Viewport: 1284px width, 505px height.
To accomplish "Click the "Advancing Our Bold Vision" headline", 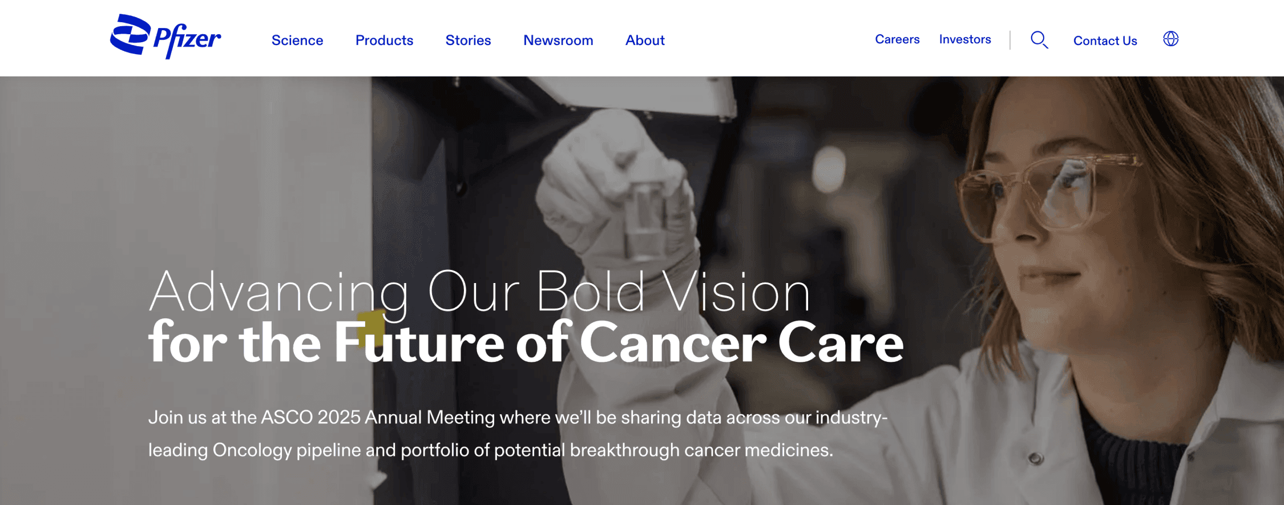I will point(479,292).
